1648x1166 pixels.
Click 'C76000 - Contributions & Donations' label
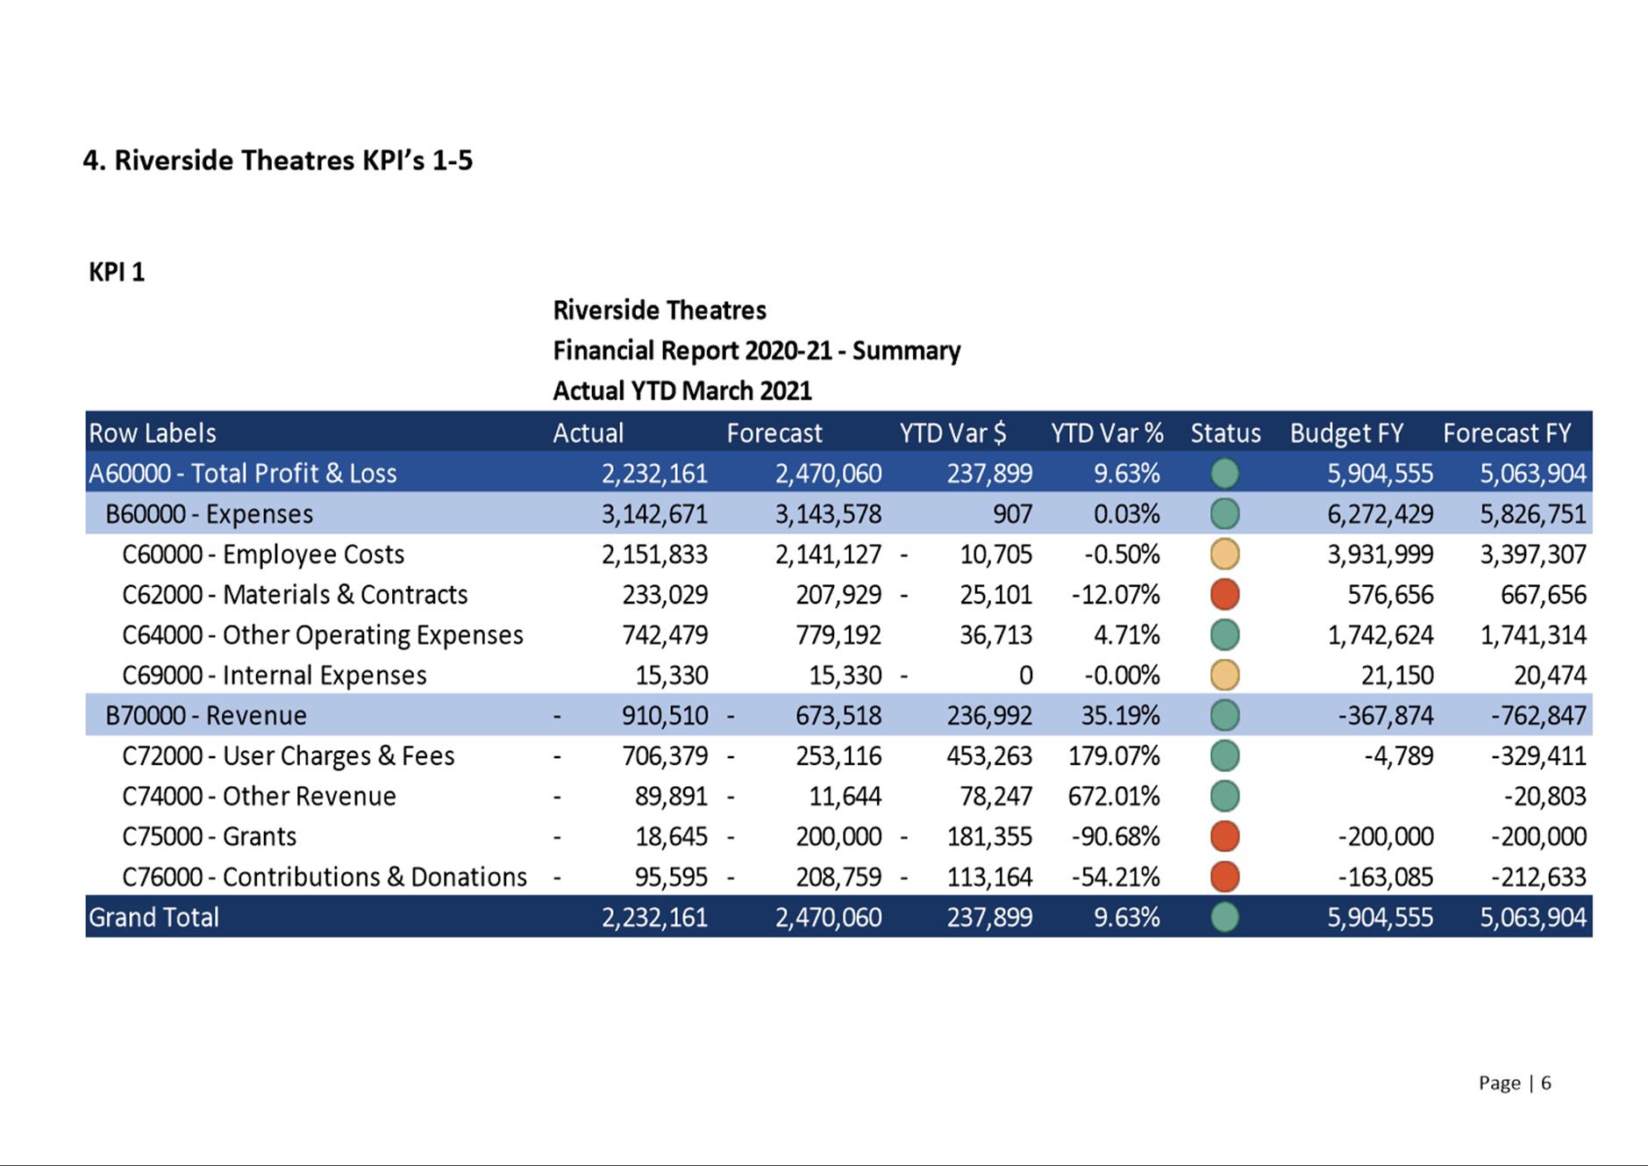(325, 877)
